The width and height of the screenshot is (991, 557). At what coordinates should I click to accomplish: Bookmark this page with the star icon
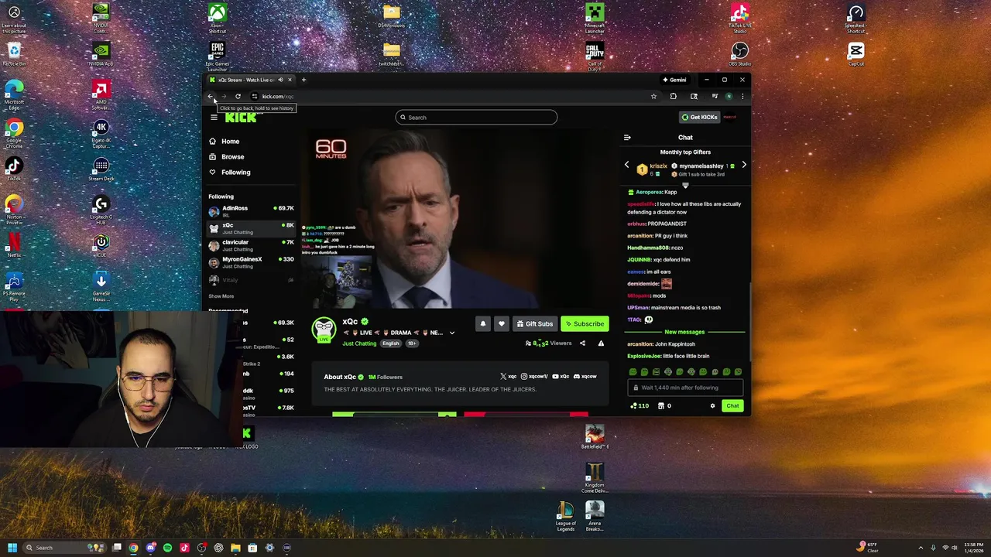pyautogui.click(x=653, y=97)
